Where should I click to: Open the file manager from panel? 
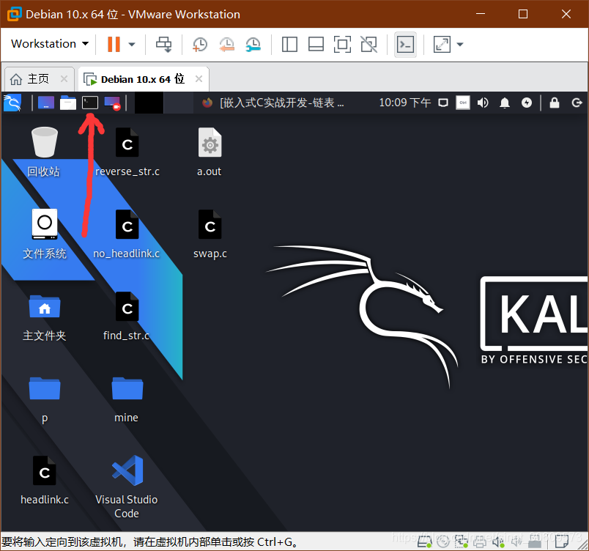(68, 103)
